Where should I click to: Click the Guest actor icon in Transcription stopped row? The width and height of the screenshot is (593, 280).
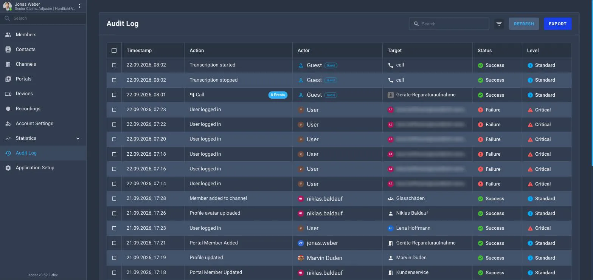[x=301, y=80]
